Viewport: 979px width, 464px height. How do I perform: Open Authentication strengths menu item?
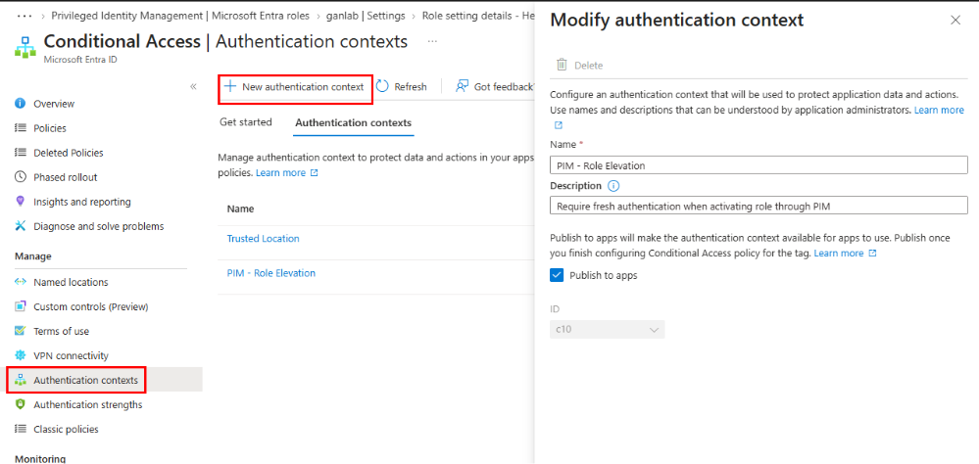coord(88,404)
